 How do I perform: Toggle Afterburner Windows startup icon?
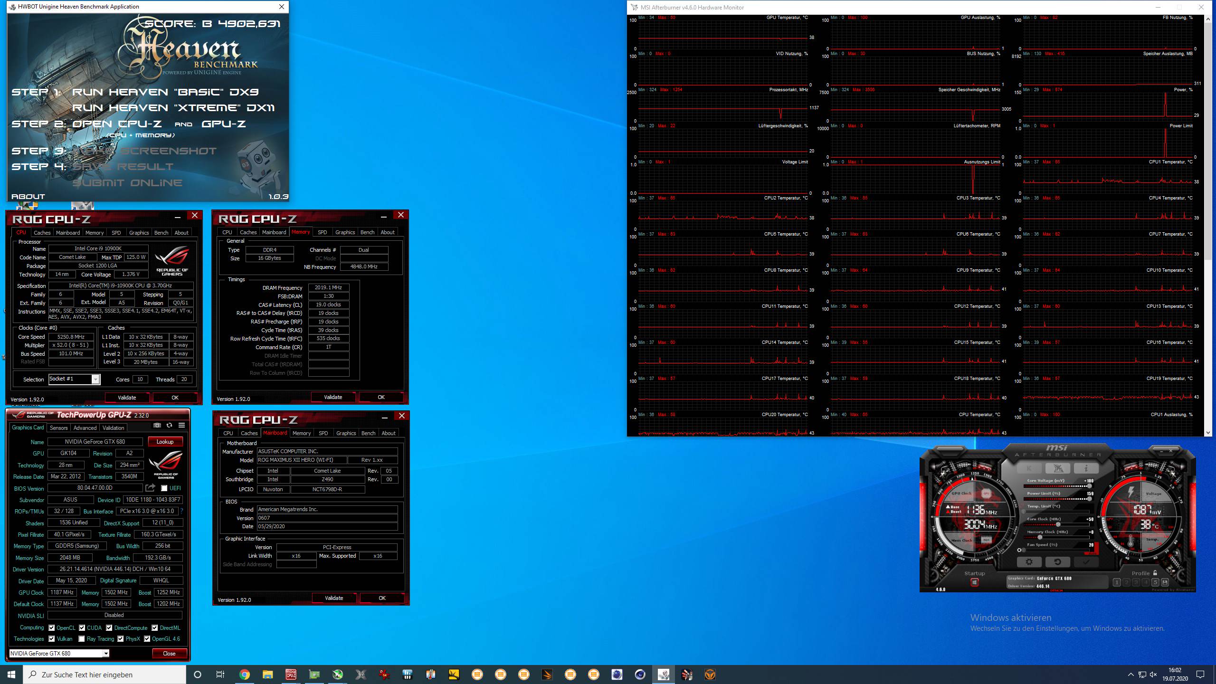(974, 582)
